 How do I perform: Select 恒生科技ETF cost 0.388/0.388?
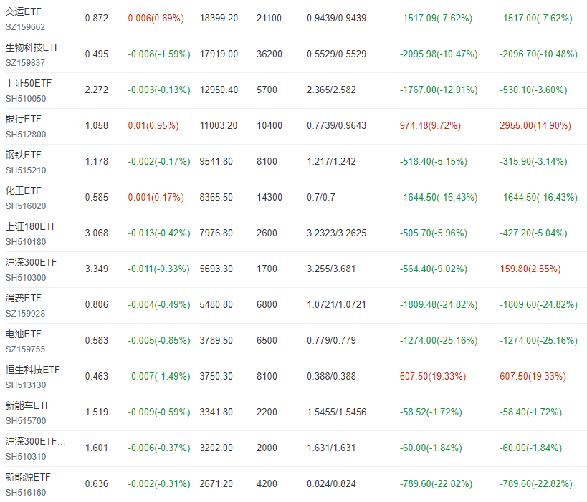coord(331,376)
